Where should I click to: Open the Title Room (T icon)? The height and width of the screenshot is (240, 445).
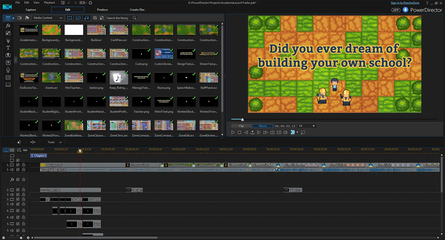tap(8, 48)
